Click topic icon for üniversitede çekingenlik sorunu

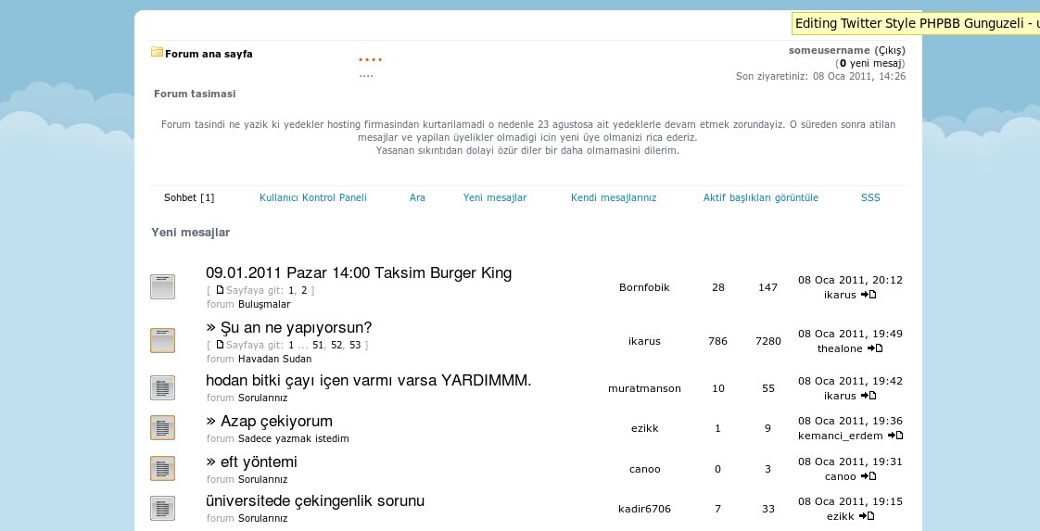click(x=162, y=509)
